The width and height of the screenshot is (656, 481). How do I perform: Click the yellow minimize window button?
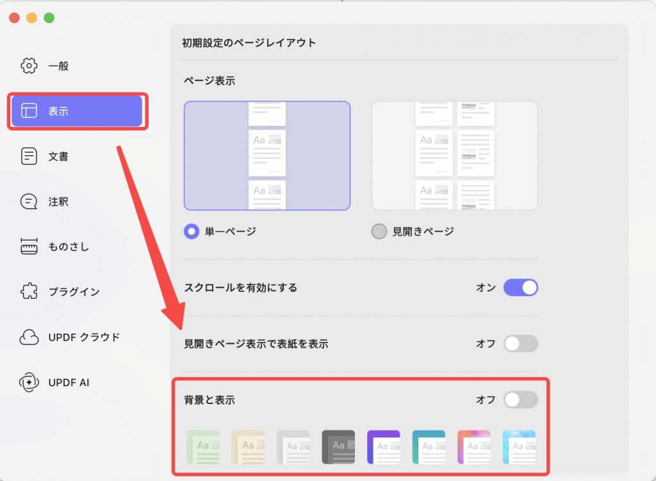pos(32,17)
